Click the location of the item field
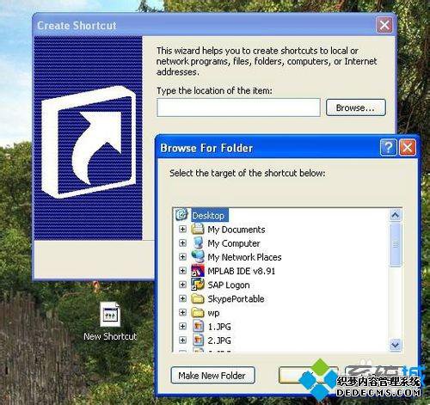The image size is (430, 405). (238, 107)
